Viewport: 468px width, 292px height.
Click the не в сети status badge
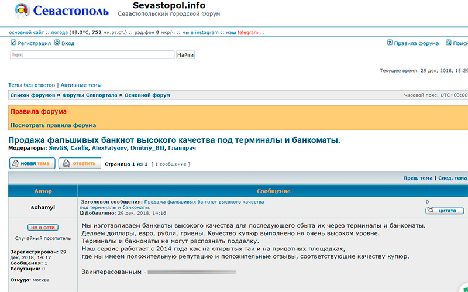coord(43,227)
